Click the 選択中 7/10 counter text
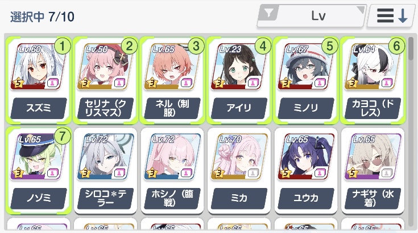 pos(43,17)
